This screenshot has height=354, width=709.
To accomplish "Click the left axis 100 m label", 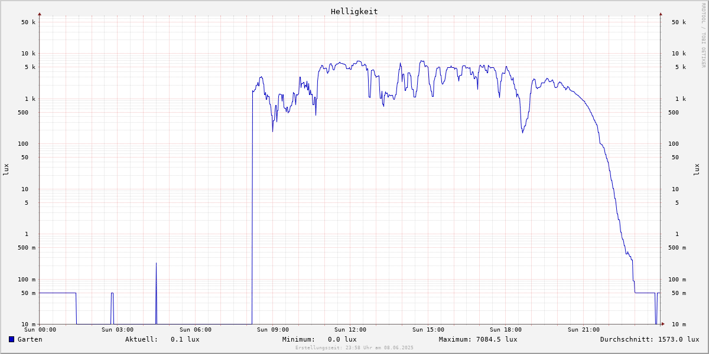I will click(x=27, y=280).
